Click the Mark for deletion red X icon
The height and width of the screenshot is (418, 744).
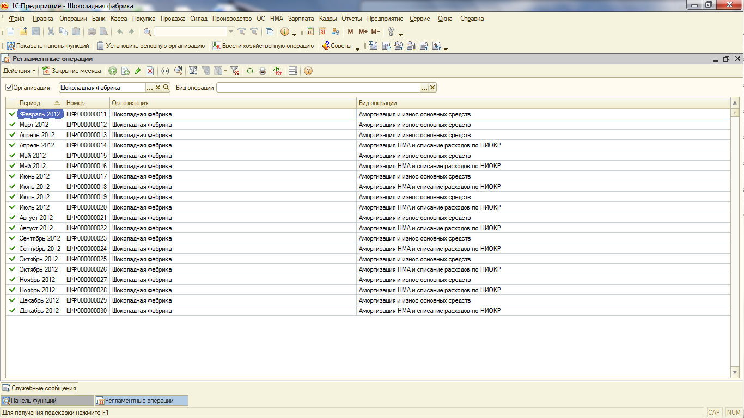pos(150,71)
